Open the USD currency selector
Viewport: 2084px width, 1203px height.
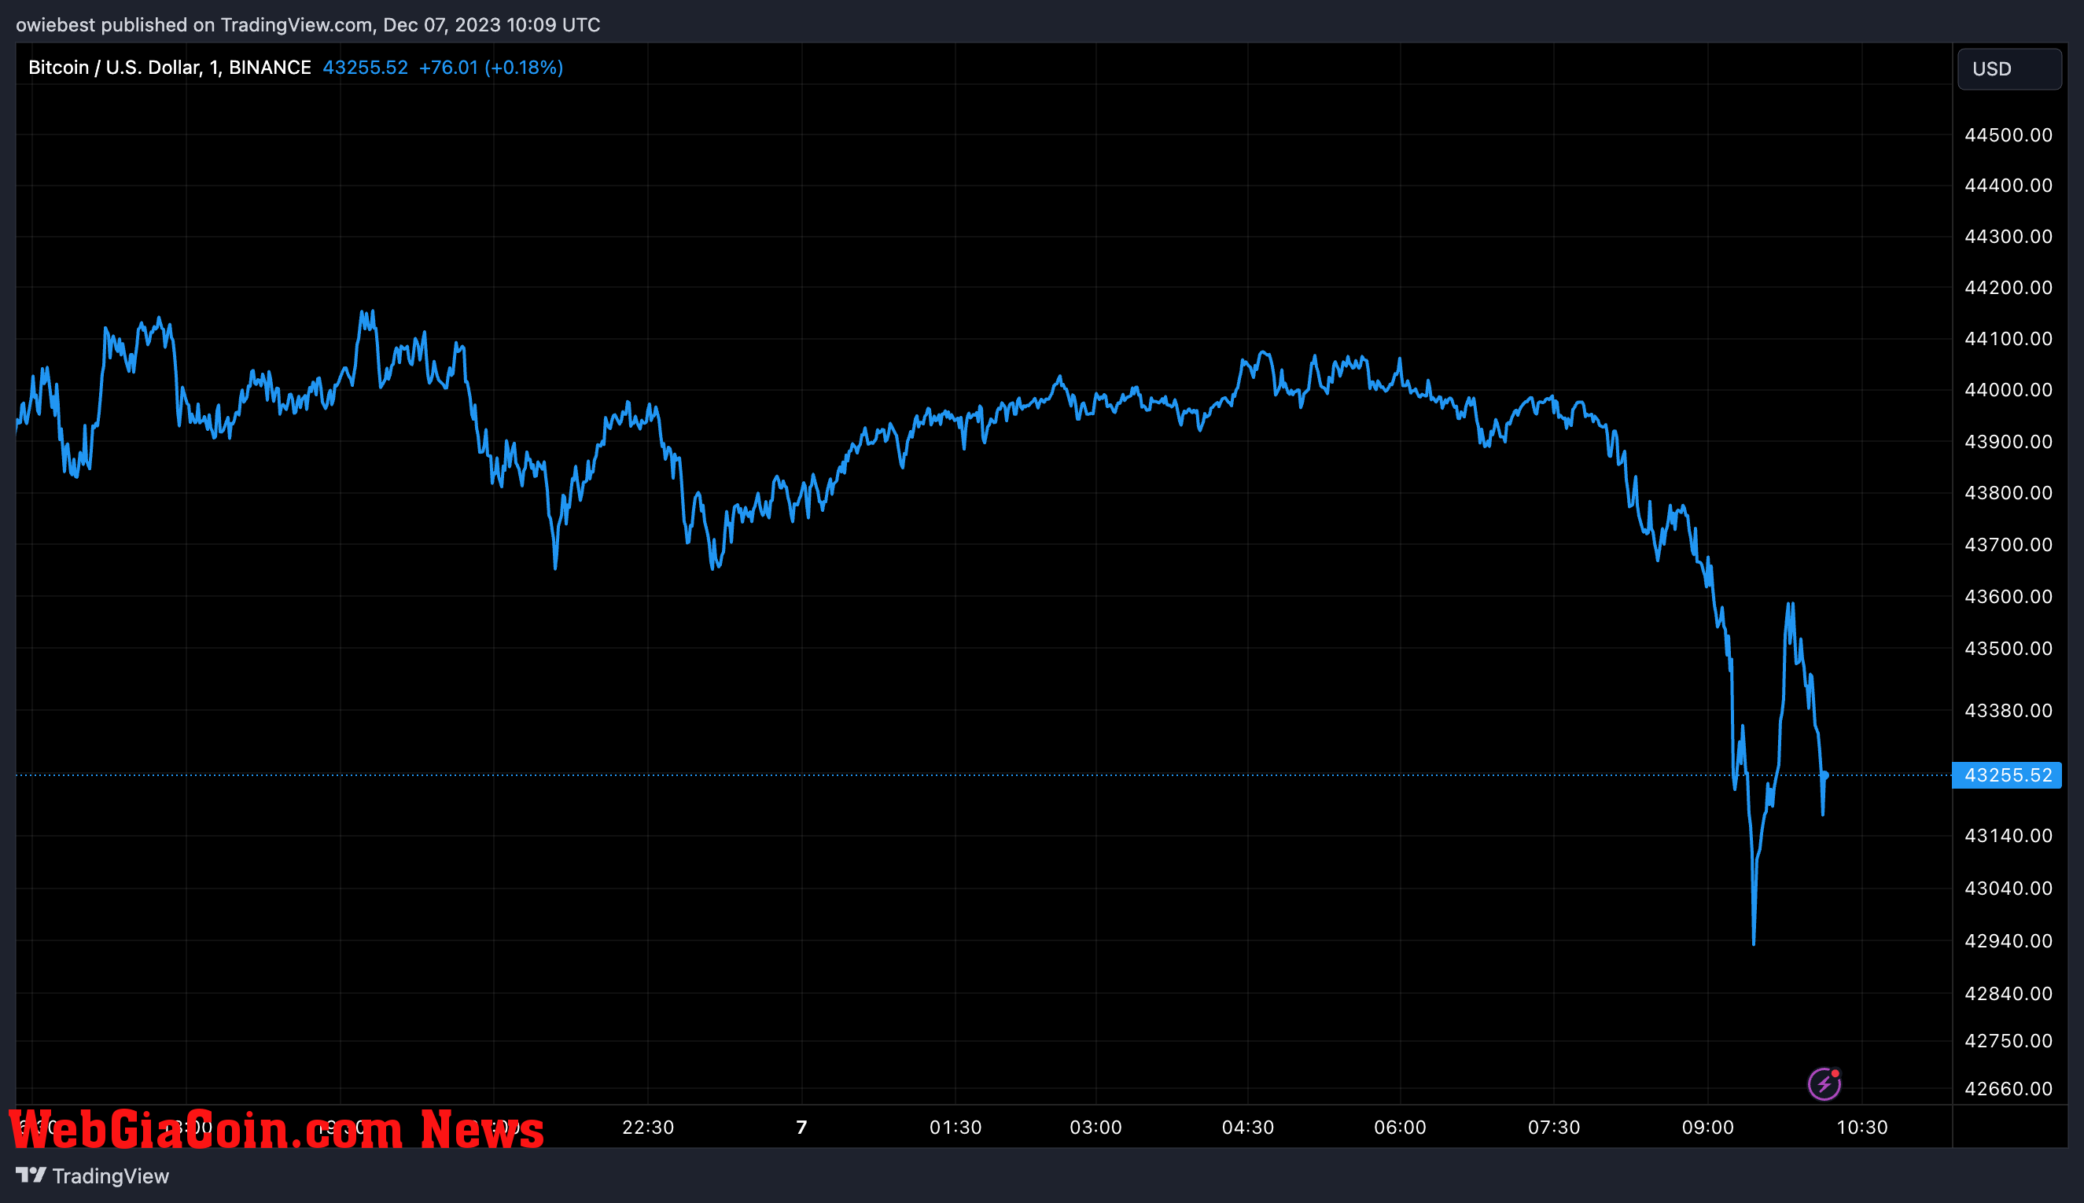coord(2009,68)
